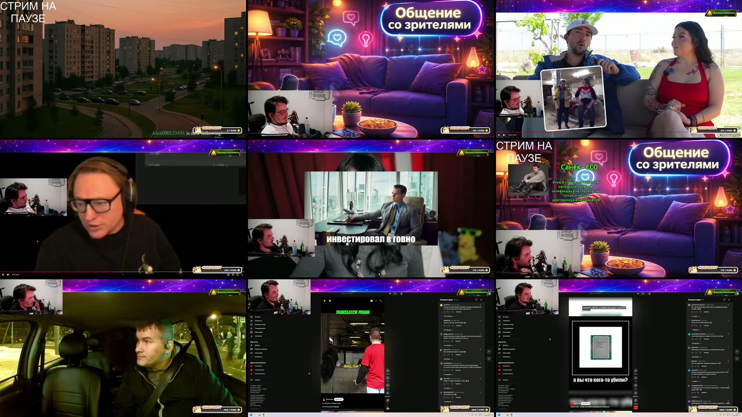Click the share icon on the Shorts panel
Viewport: 742px width, 417px height.
[x=388, y=393]
